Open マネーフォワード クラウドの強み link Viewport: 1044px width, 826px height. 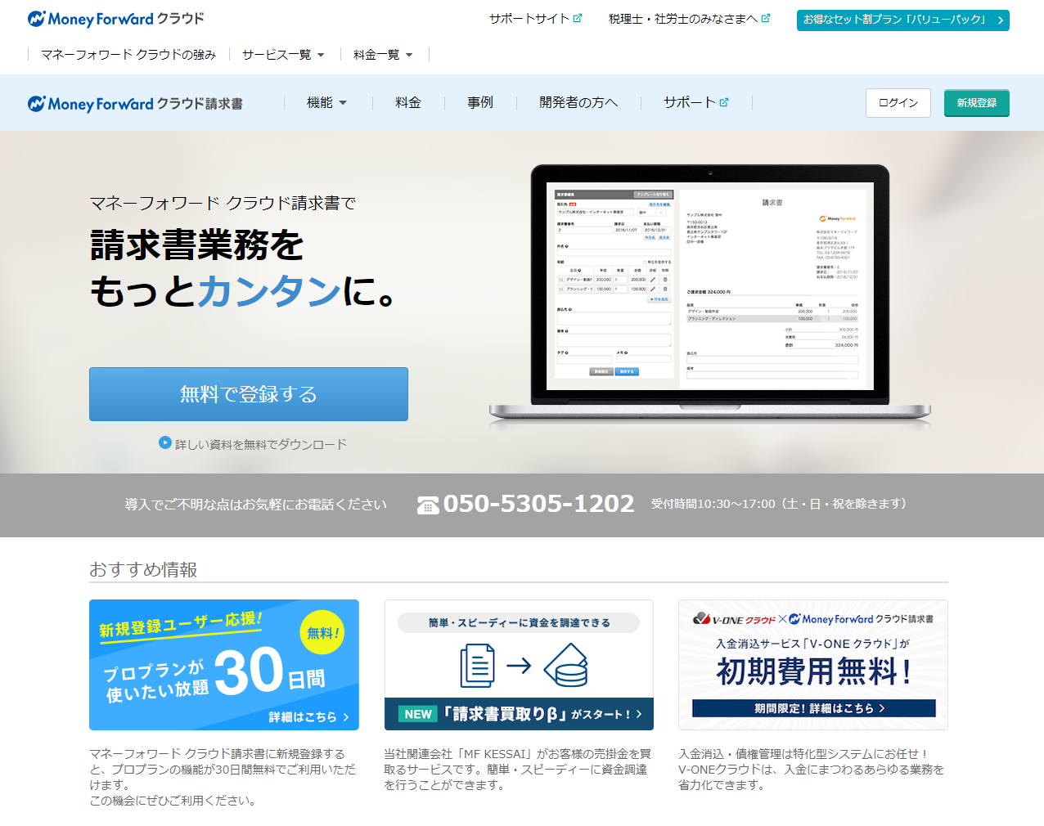tap(128, 55)
